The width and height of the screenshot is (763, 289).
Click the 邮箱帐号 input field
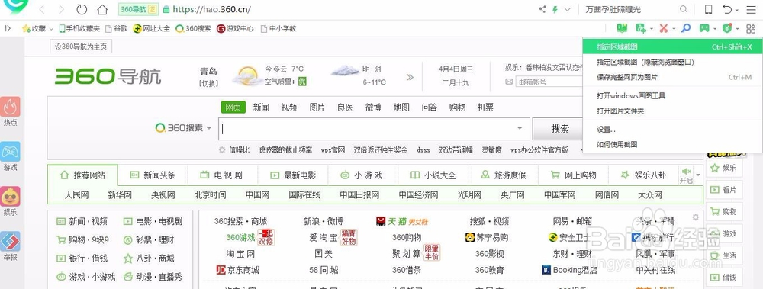coord(549,82)
